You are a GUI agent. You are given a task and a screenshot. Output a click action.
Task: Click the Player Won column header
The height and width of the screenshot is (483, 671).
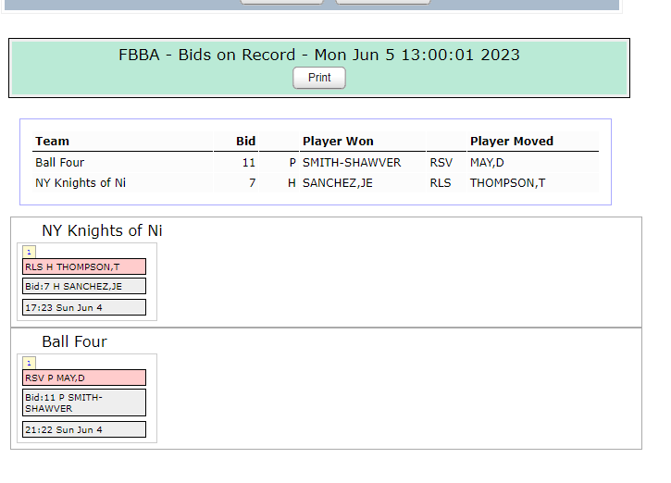click(338, 142)
